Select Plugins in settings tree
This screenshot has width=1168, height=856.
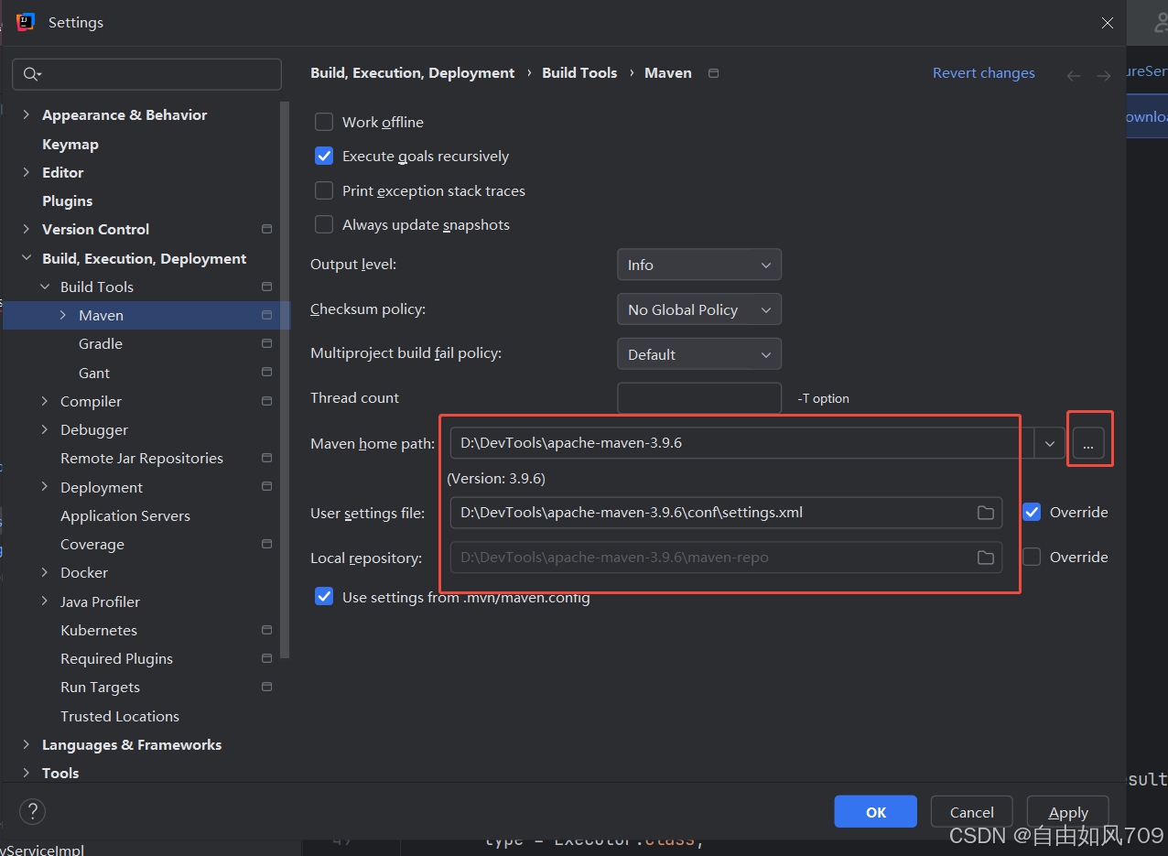(68, 200)
